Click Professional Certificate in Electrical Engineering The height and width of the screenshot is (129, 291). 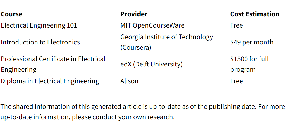[x=53, y=64]
